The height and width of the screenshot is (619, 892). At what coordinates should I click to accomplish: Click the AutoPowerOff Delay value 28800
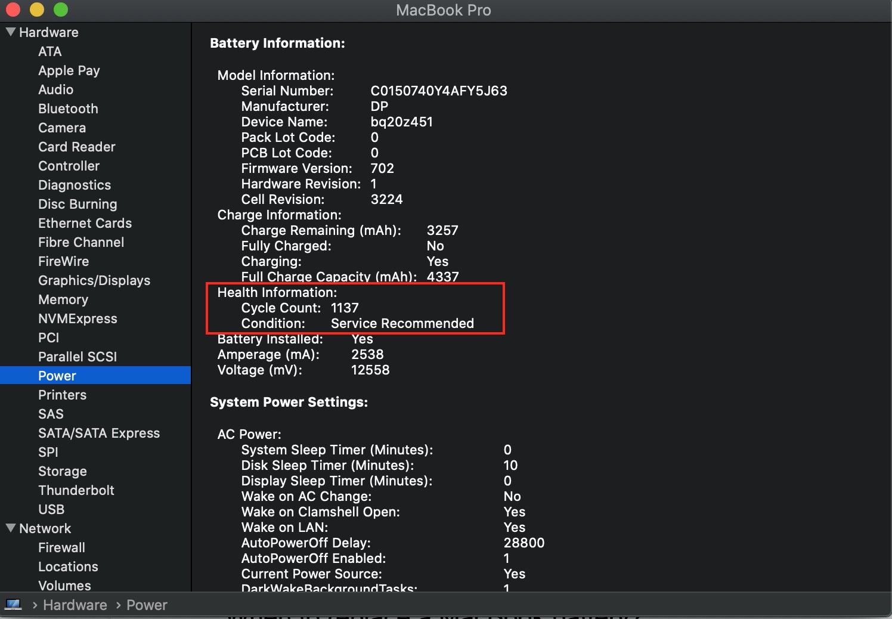(524, 543)
